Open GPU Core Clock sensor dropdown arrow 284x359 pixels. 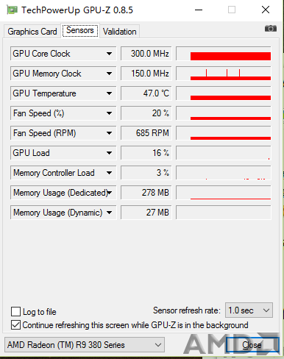pyautogui.click(x=110, y=54)
